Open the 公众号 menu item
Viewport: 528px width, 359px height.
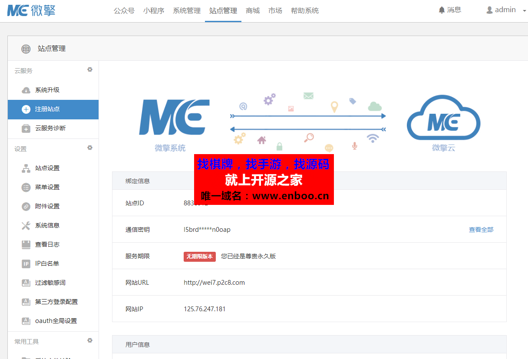[x=124, y=11]
